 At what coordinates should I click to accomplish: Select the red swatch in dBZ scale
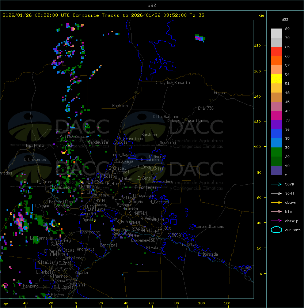pyautogui.click(x=276, y=52)
